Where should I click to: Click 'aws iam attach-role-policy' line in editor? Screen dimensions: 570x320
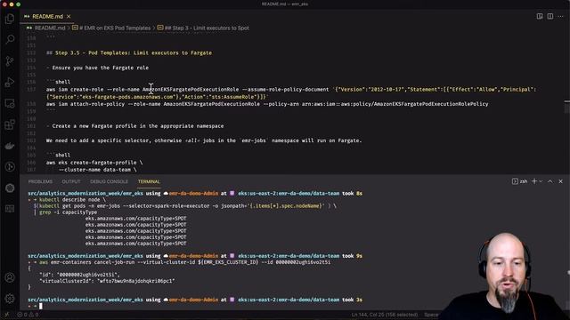[267, 104]
